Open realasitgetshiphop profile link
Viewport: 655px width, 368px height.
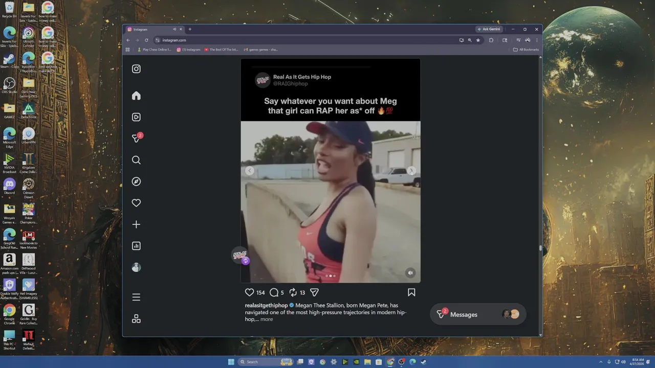266,305
